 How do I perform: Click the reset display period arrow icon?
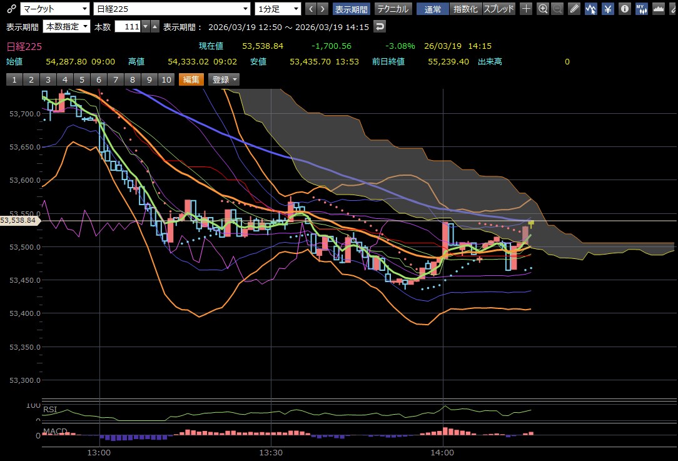coord(379,27)
